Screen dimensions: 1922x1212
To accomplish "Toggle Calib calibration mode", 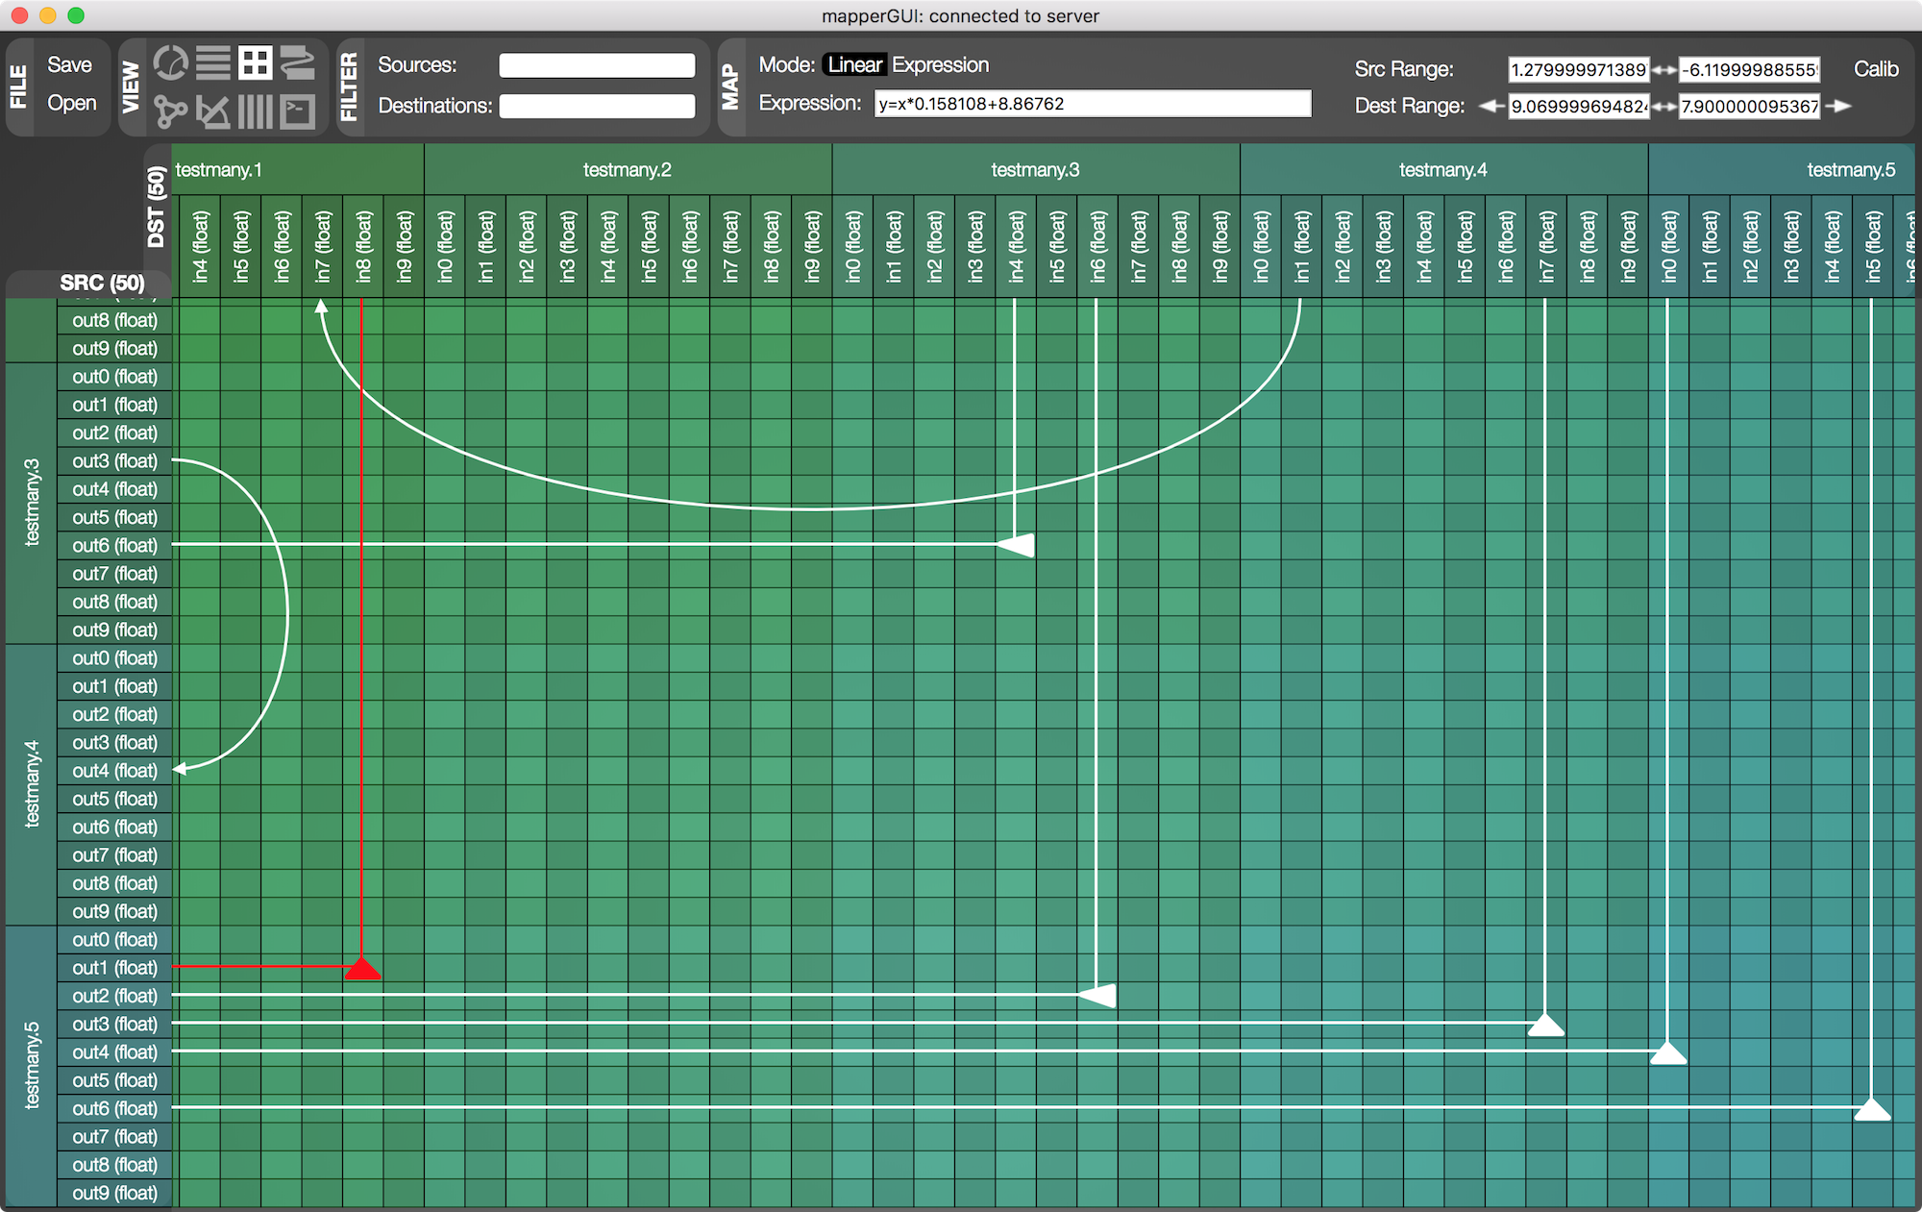I will click(x=1875, y=69).
